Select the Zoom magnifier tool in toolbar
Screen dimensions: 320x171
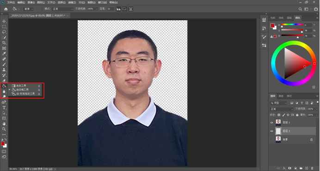4,129
